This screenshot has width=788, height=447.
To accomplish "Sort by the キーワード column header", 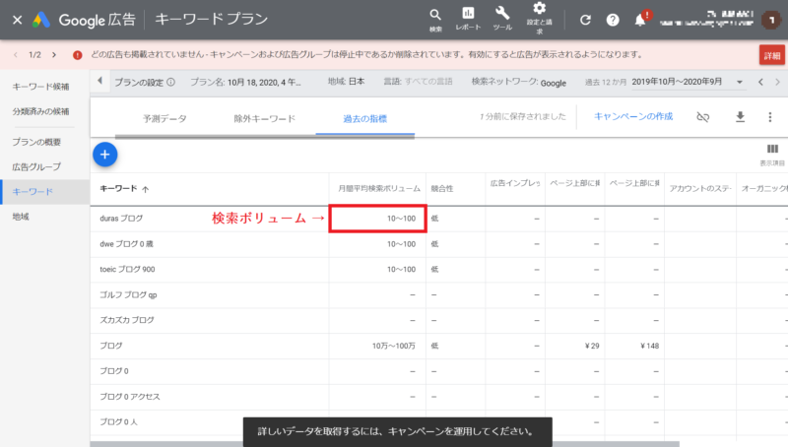I will tap(118, 189).
